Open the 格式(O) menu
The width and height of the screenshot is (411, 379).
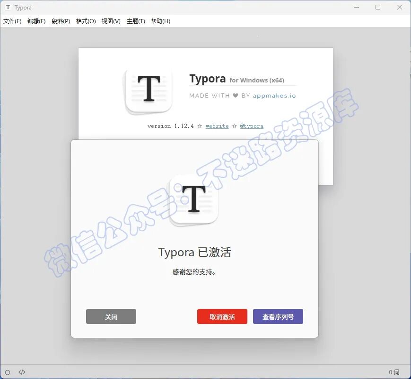[x=86, y=21]
